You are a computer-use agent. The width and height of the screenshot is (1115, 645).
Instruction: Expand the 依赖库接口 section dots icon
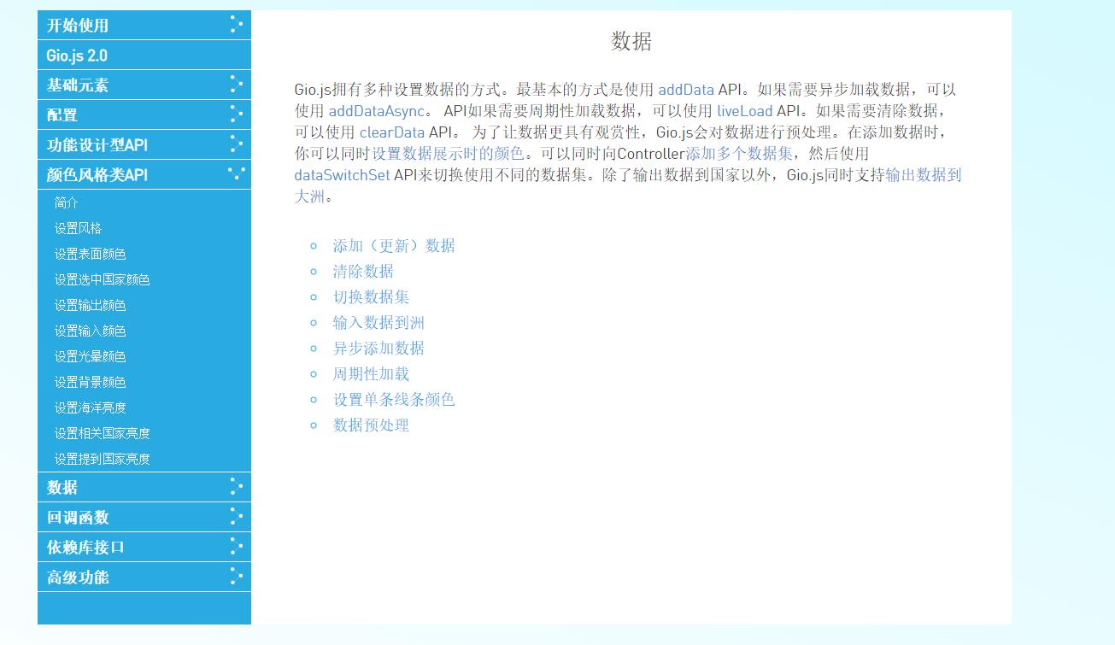[x=237, y=547]
